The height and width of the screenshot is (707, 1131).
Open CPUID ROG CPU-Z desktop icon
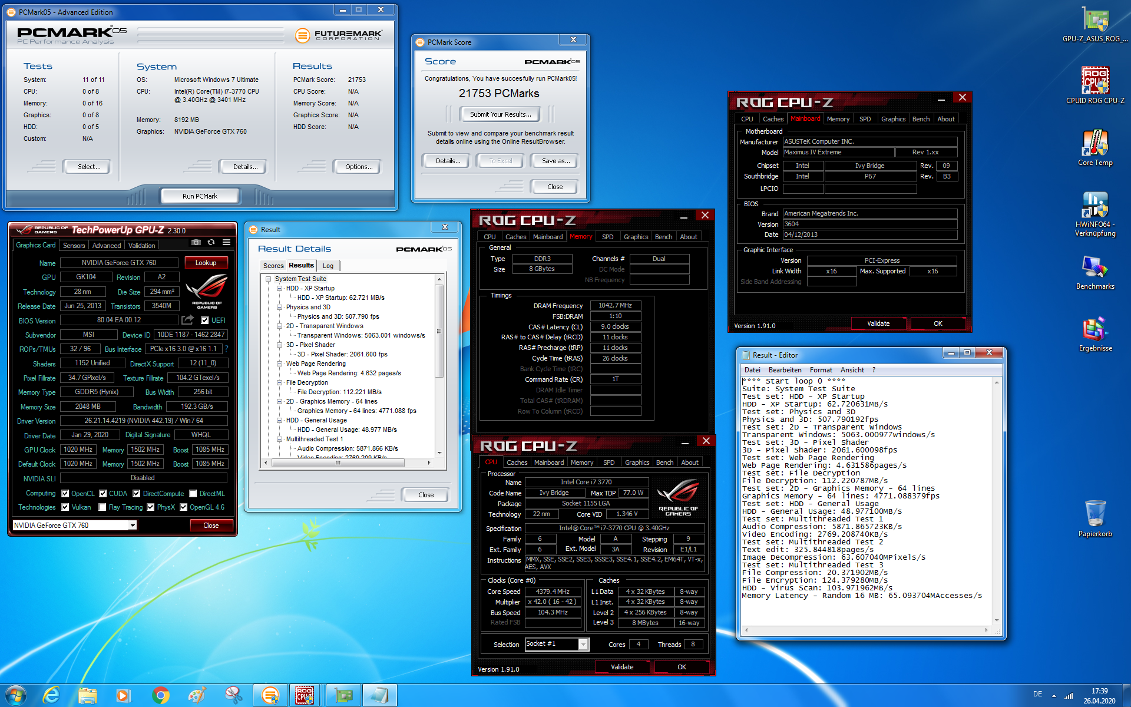pyautogui.click(x=1095, y=85)
